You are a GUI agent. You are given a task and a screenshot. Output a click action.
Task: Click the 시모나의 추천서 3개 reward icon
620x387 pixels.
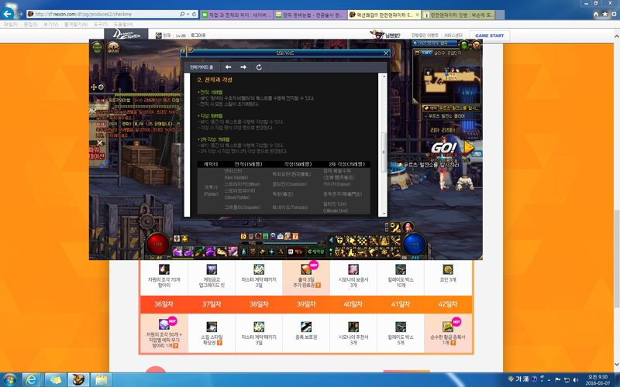353,327
